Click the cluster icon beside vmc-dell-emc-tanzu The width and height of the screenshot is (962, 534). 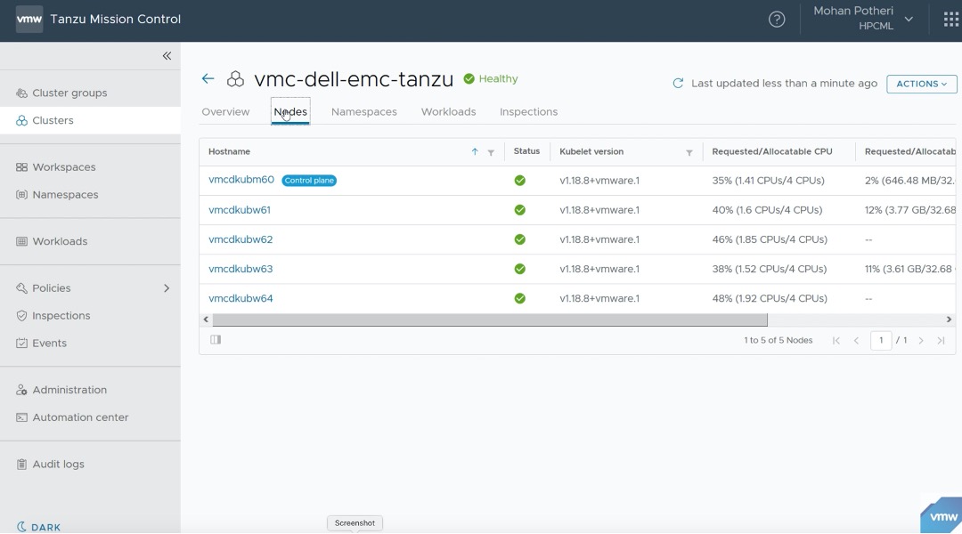click(235, 79)
